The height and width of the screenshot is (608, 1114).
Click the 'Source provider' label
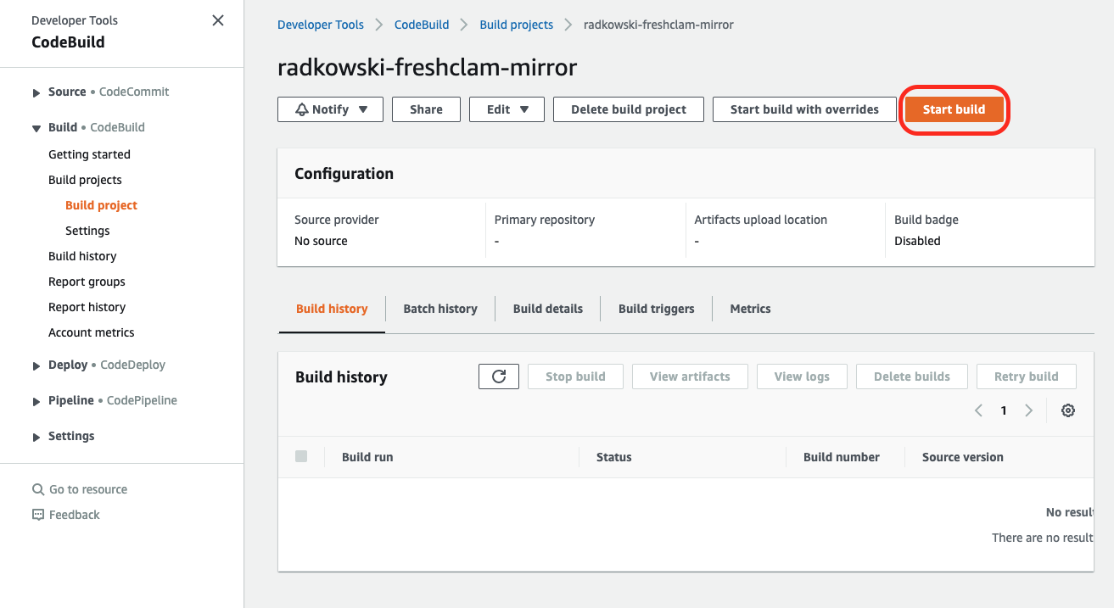point(337,220)
